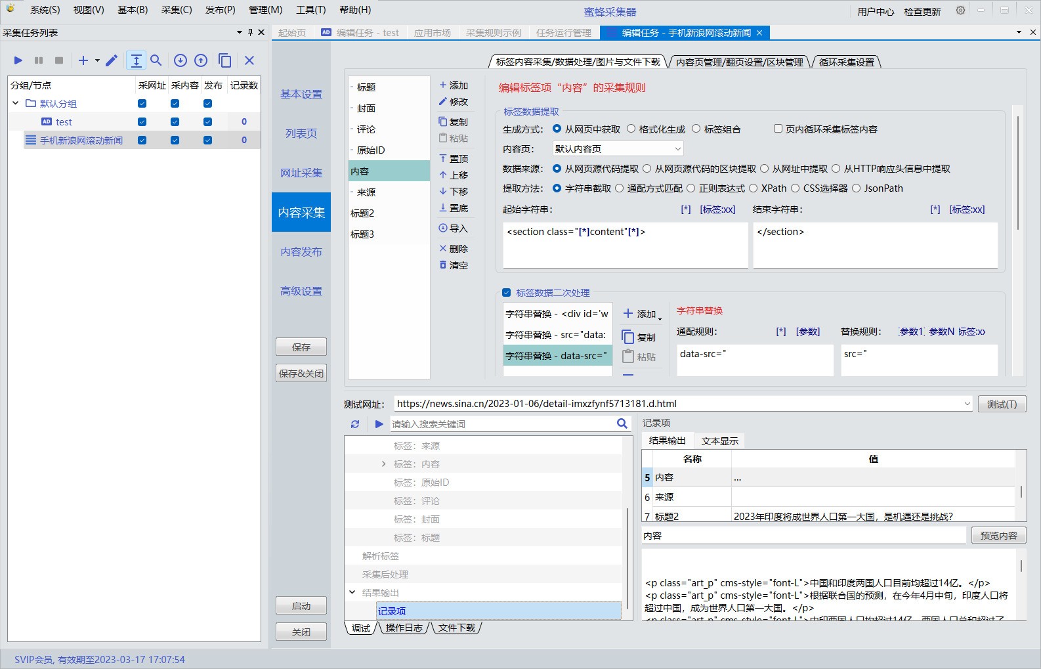Open the 采集(C) menu
This screenshot has height=669, width=1041.
[x=176, y=10]
